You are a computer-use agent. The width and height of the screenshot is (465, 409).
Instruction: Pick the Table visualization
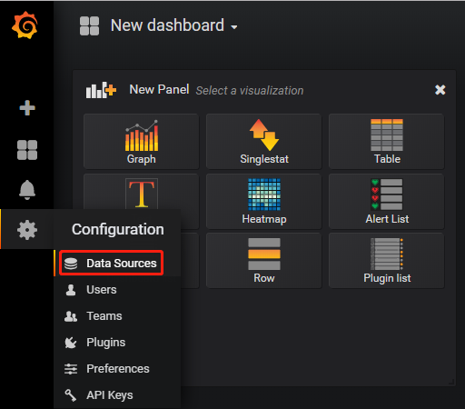click(387, 142)
